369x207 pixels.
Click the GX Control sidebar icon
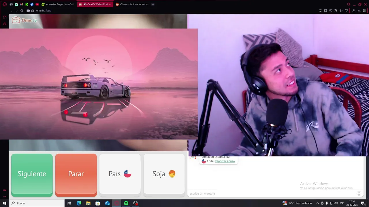tap(5, 17)
